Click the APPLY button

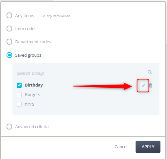pos(148,147)
